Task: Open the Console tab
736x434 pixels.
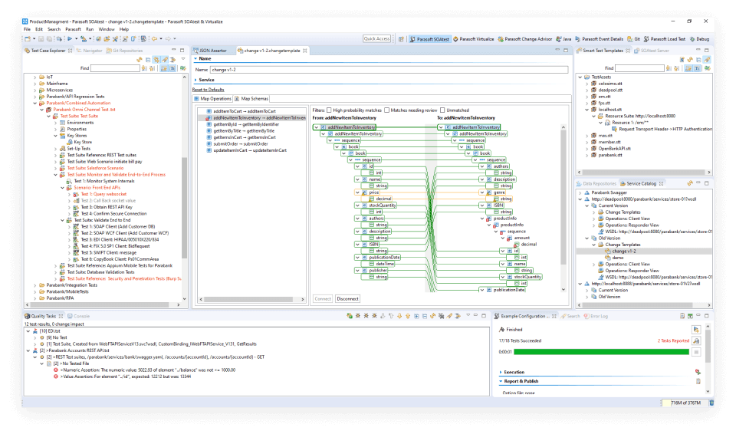Action: (78, 316)
